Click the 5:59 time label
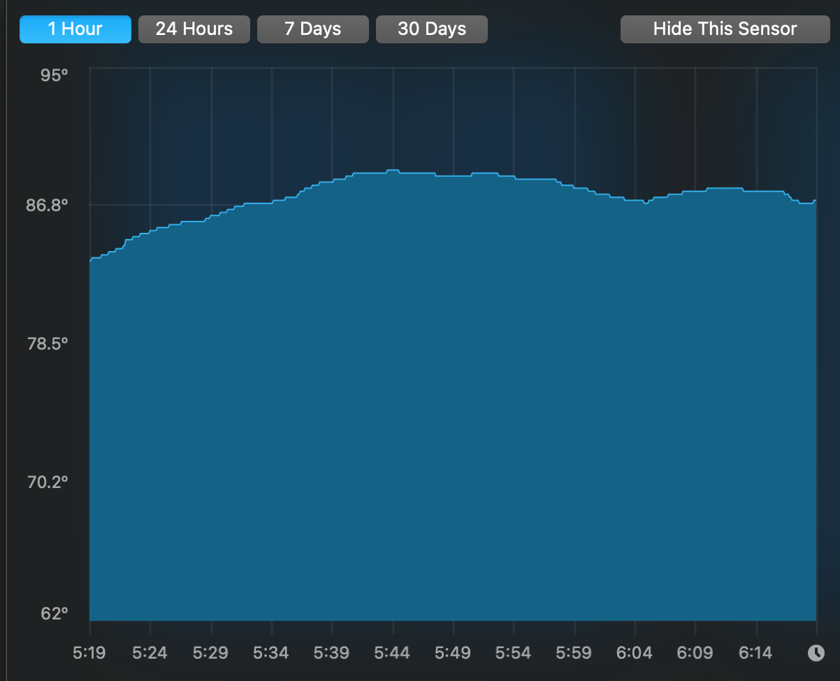 click(574, 653)
